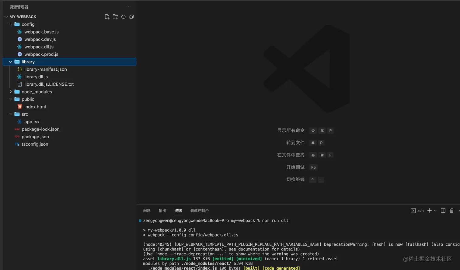Collapse the src folder chevron
This screenshot has height=270, width=460.
11,114
